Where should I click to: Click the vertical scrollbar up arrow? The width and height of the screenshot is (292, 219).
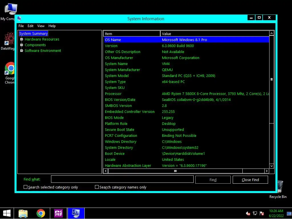click(x=271, y=33)
